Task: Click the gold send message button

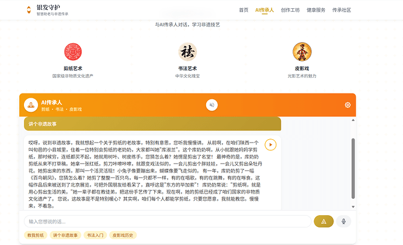Action: (324, 222)
